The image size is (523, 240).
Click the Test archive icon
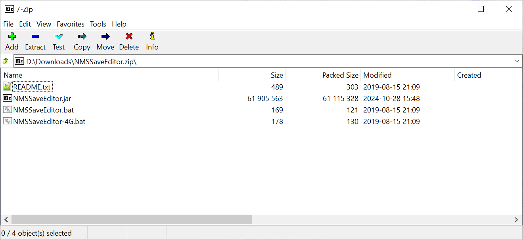58,36
